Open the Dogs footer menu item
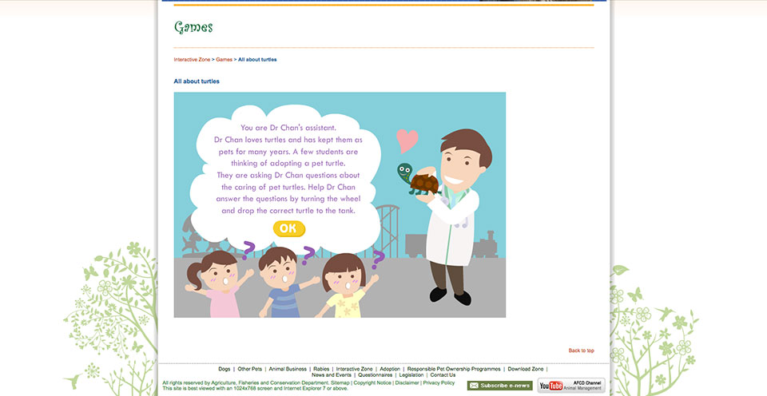 pyautogui.click(x=225, y=369)
